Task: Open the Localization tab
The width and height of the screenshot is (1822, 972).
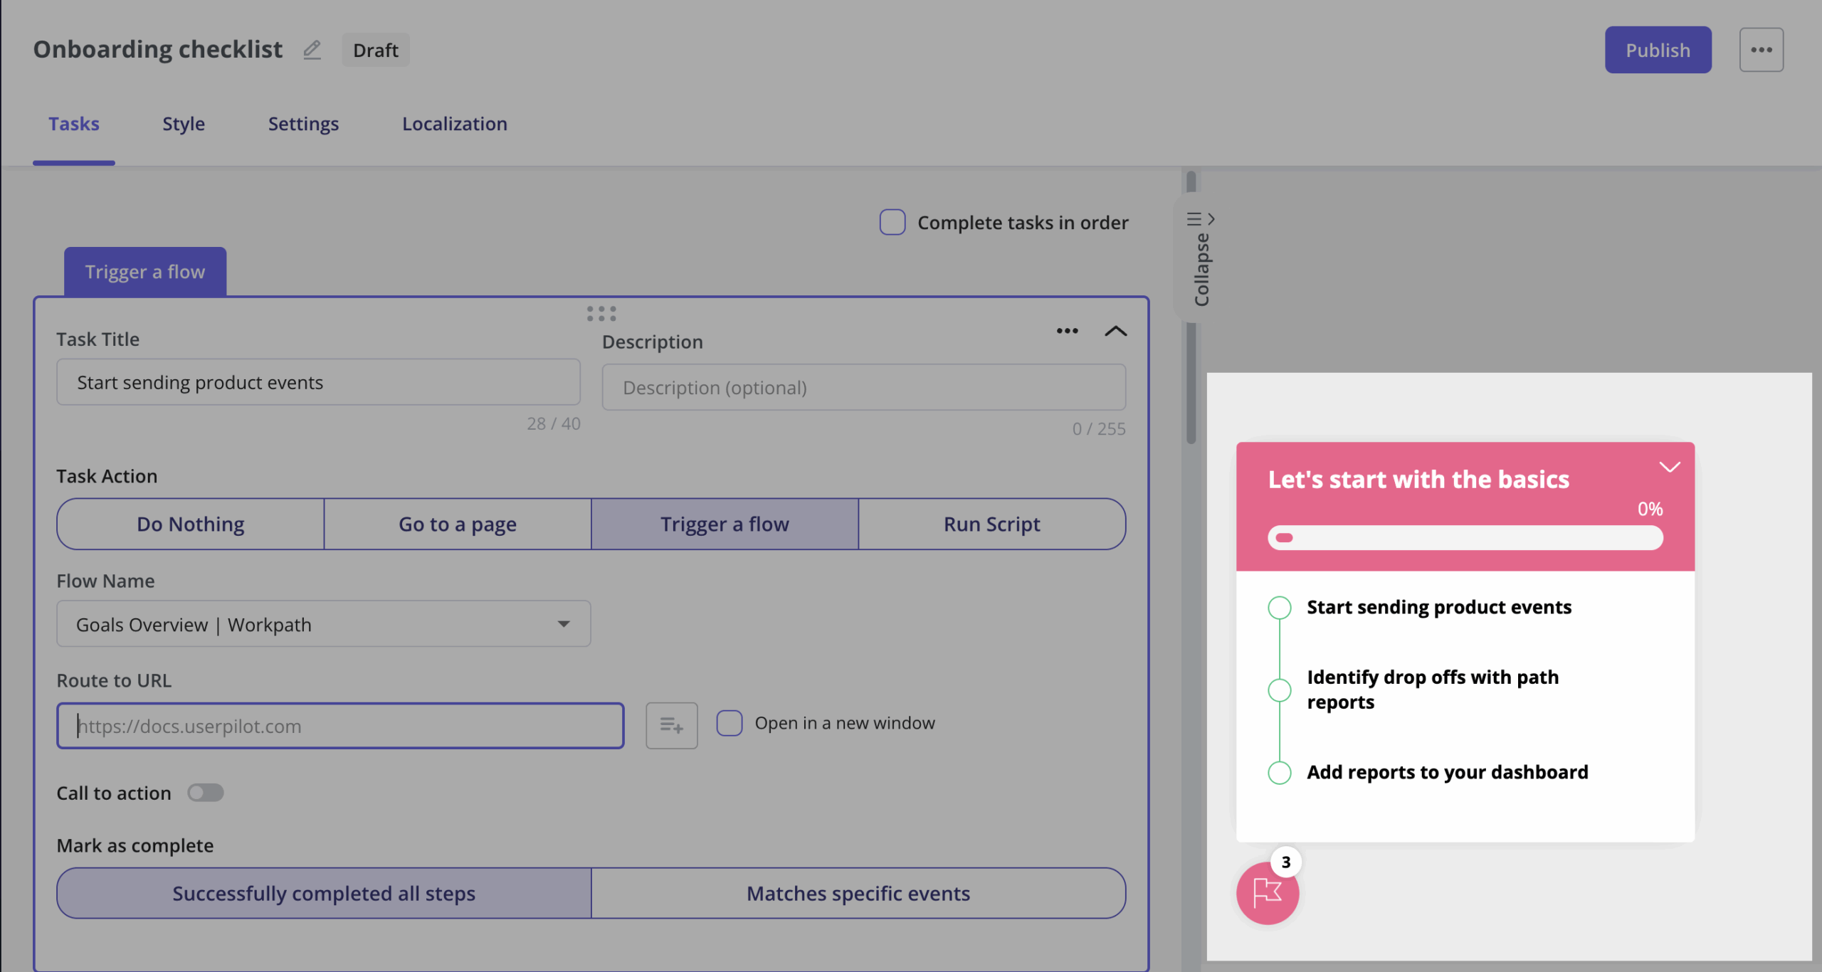Action: pyautogui.click(x=454, y=124)
